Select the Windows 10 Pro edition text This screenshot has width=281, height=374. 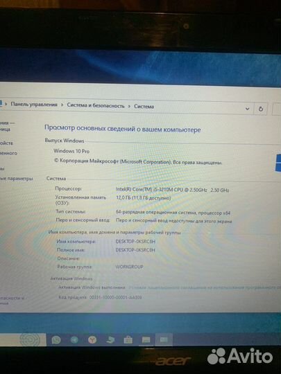71,151
